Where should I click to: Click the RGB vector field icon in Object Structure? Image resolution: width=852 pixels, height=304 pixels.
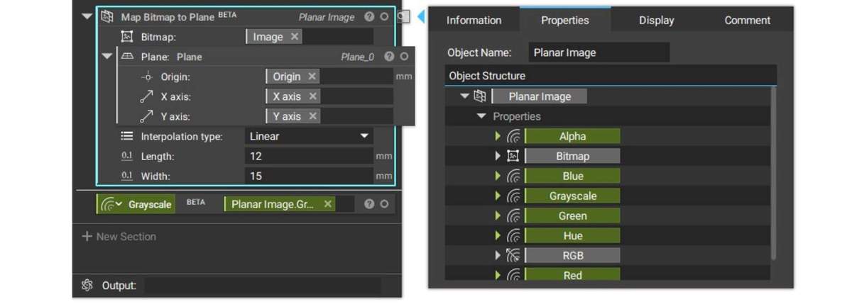(x=513, y=255)
